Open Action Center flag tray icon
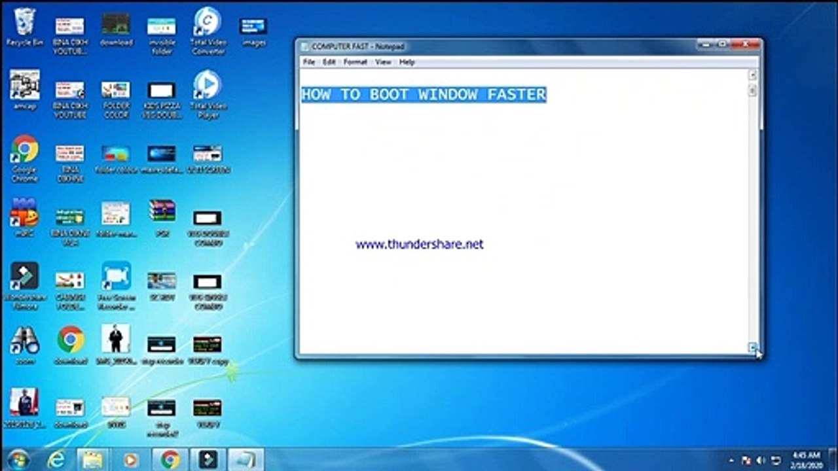 tap(746, 460)
